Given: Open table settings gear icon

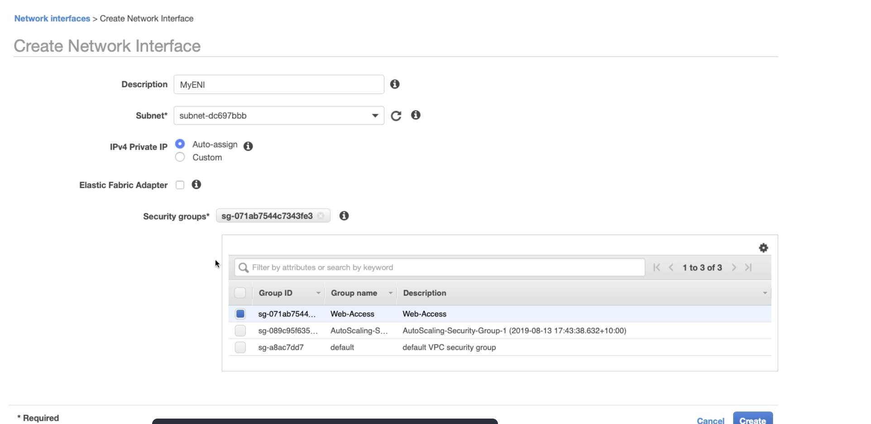Looking at the screenshot, I should (763, 248).
